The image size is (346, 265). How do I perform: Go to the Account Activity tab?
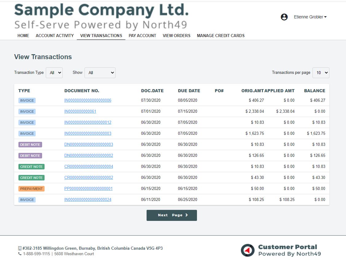click(x=55, y=36)
